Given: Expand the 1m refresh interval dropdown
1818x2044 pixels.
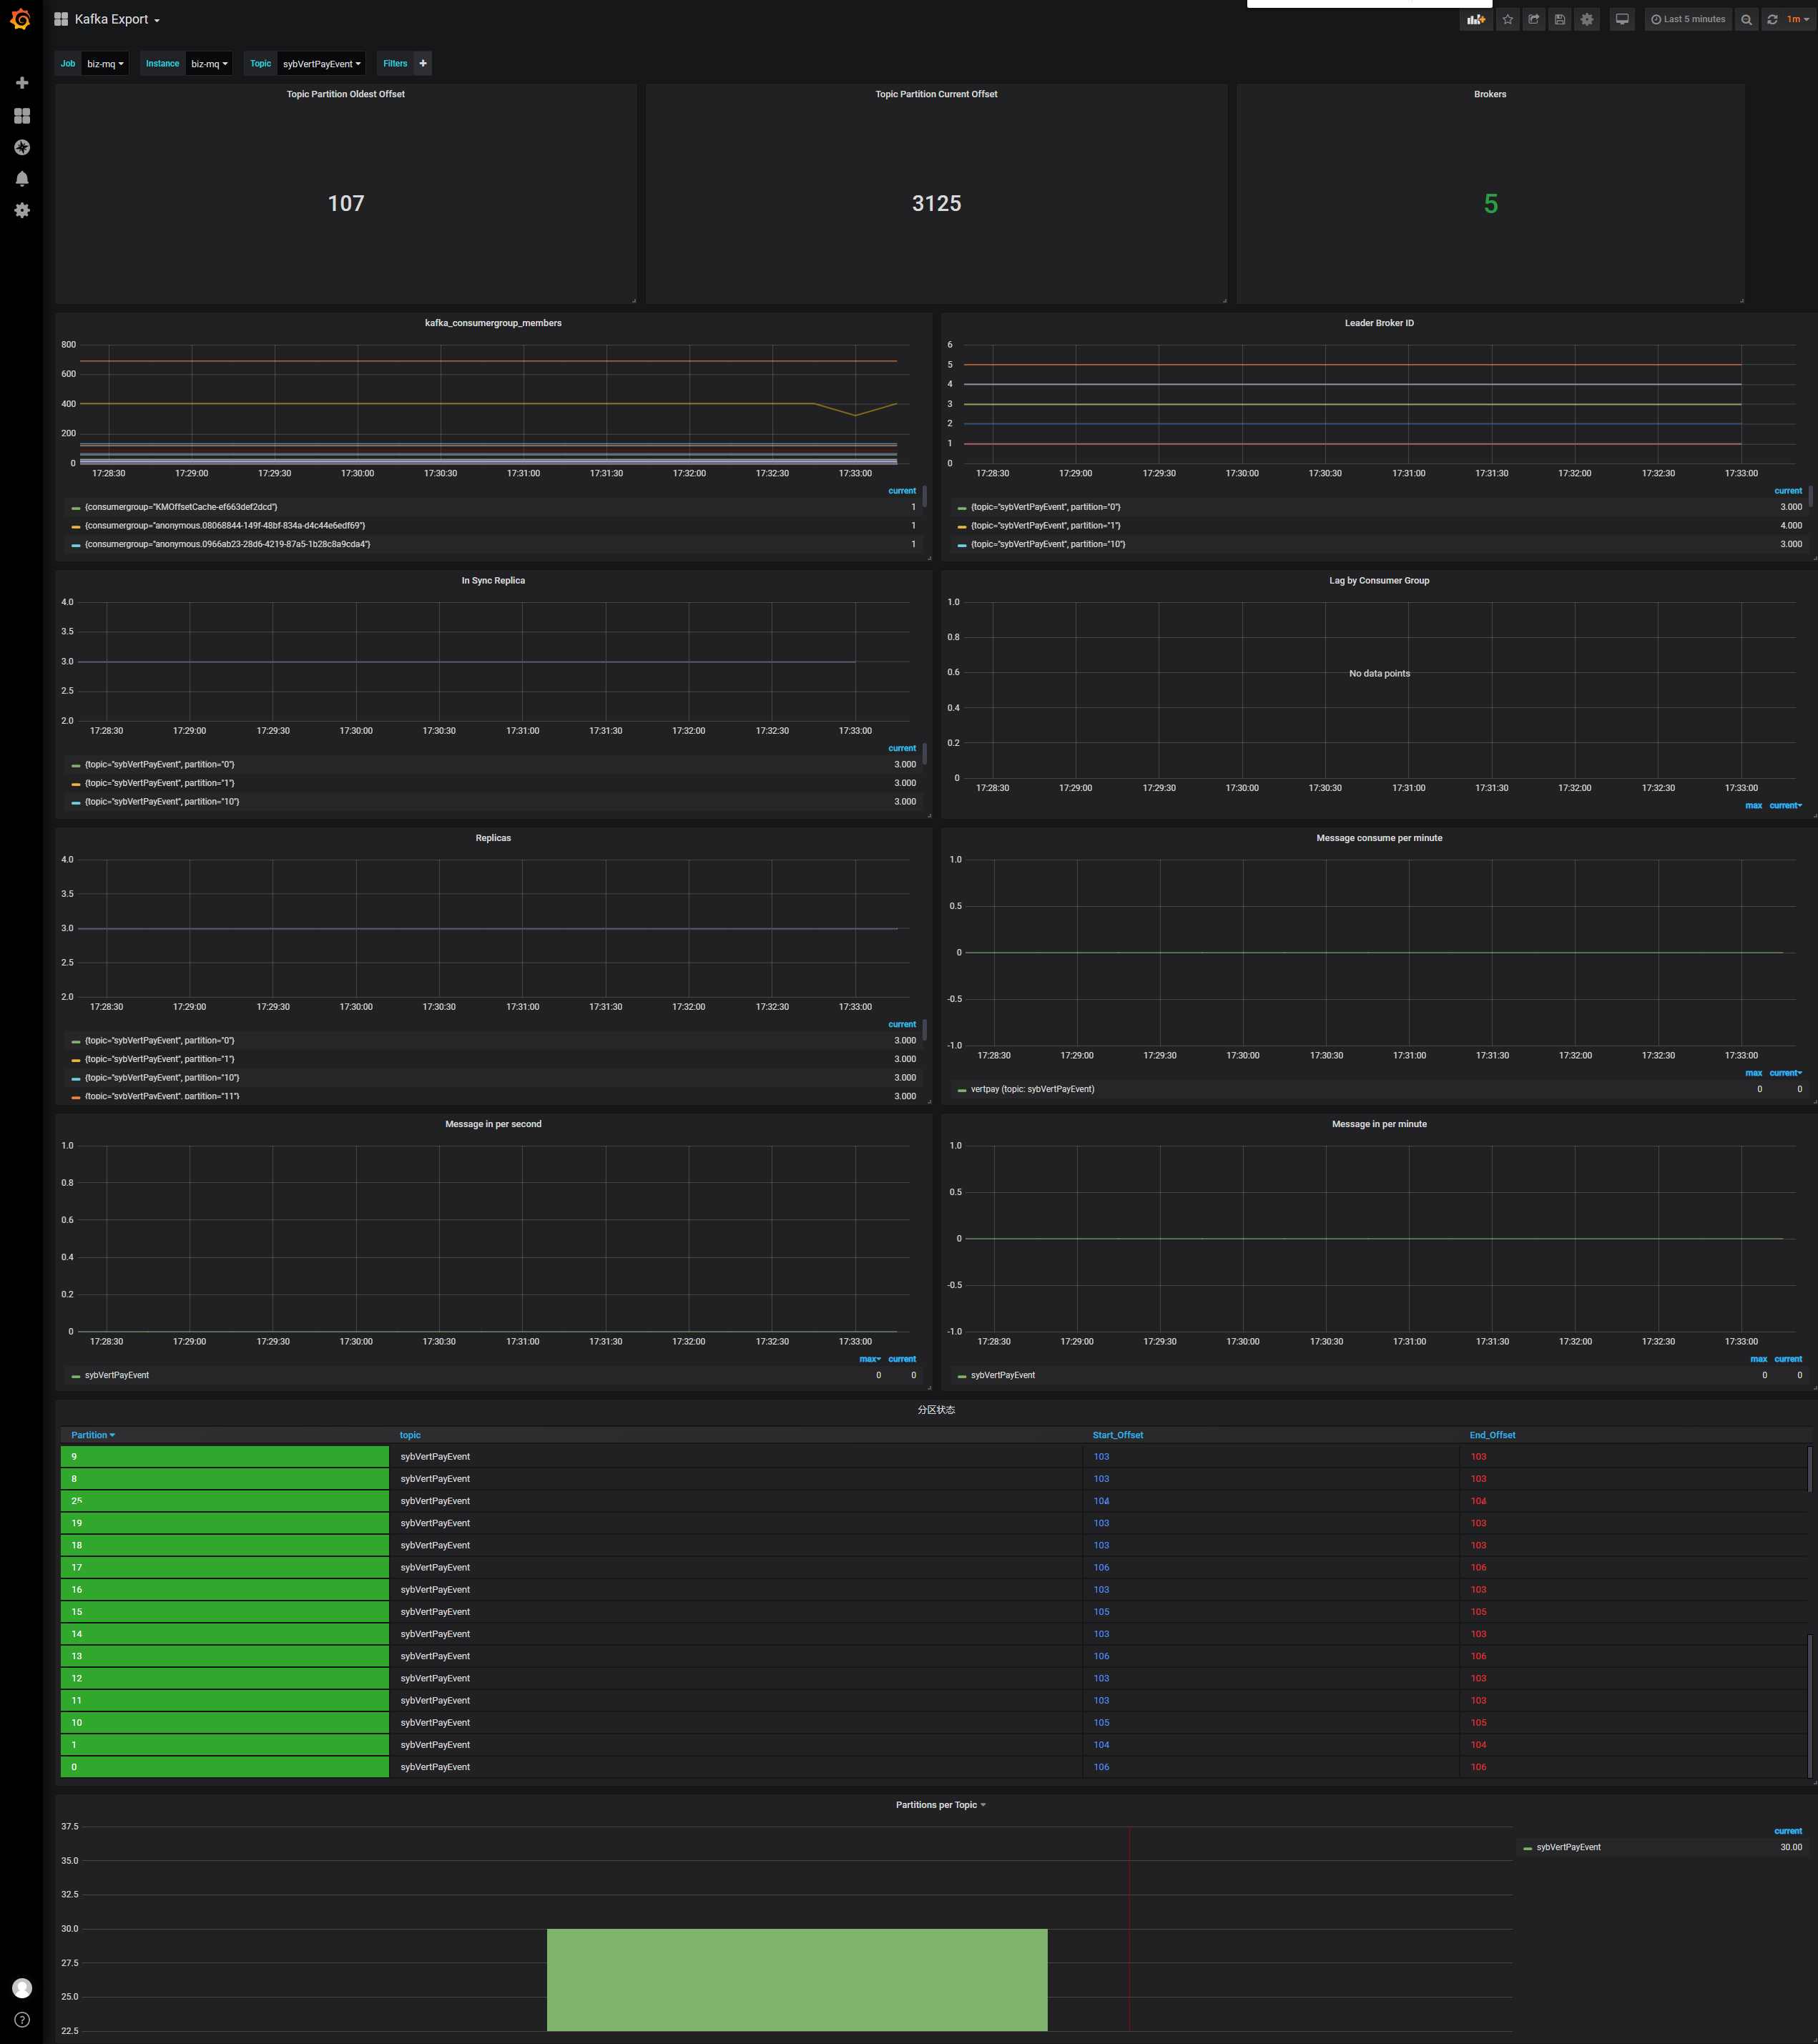Looking at the screenshot, I should click(x=1798, y=19).
